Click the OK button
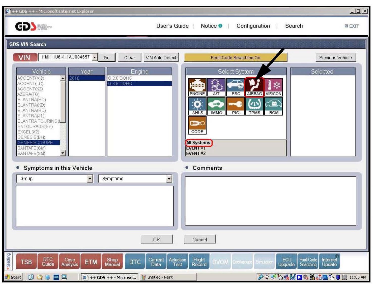Image resolution: width=374 pixels, height=289 pixels. 157,239
